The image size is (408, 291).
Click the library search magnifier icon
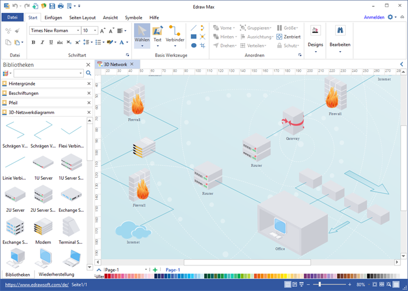(89, 73)
